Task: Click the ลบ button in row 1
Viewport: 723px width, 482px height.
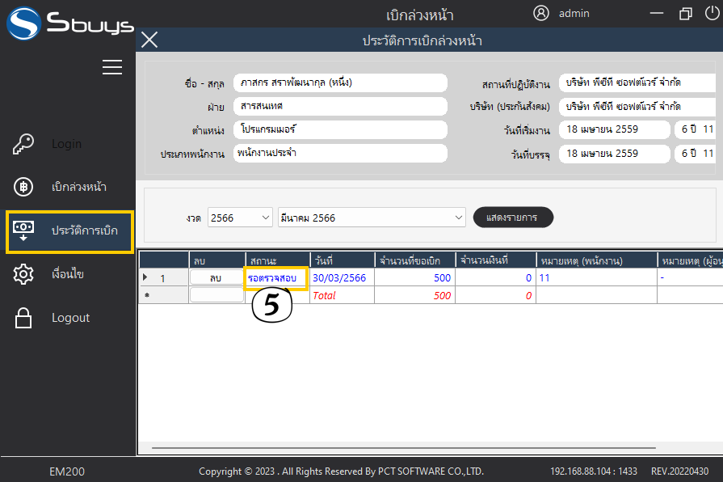Action: click(216, 278)
